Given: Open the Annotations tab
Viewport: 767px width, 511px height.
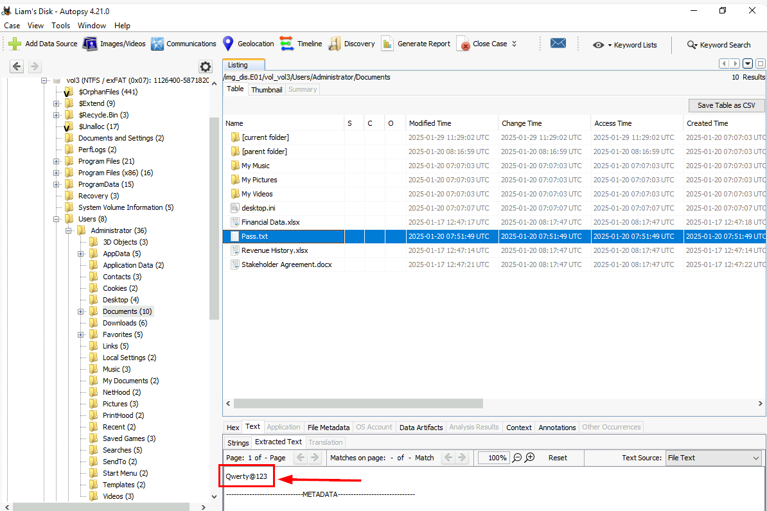Looking at the screenshot, I should [557, 428].
